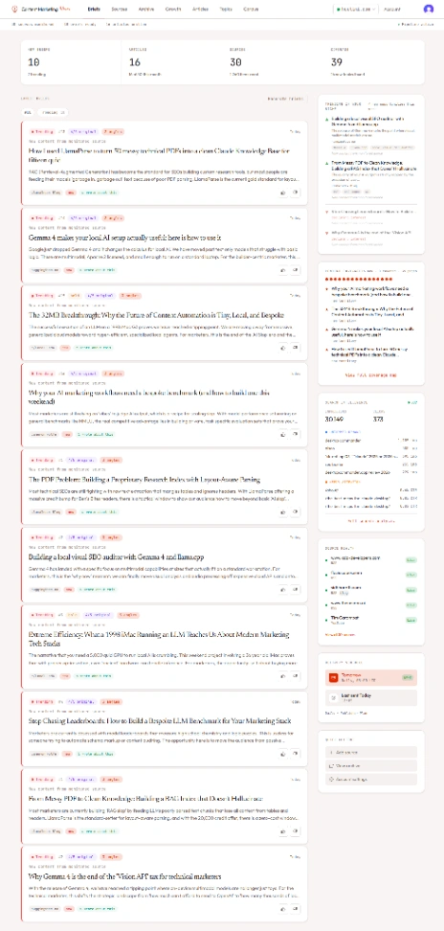Click the red Tomorrow schedule calendar icon
This screenshot has height=931, width=444.
click(334, 677)
